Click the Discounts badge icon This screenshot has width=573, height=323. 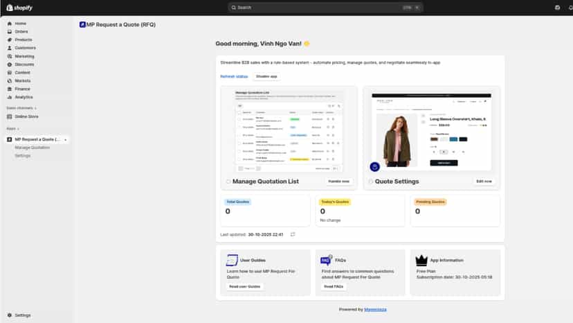10,64
